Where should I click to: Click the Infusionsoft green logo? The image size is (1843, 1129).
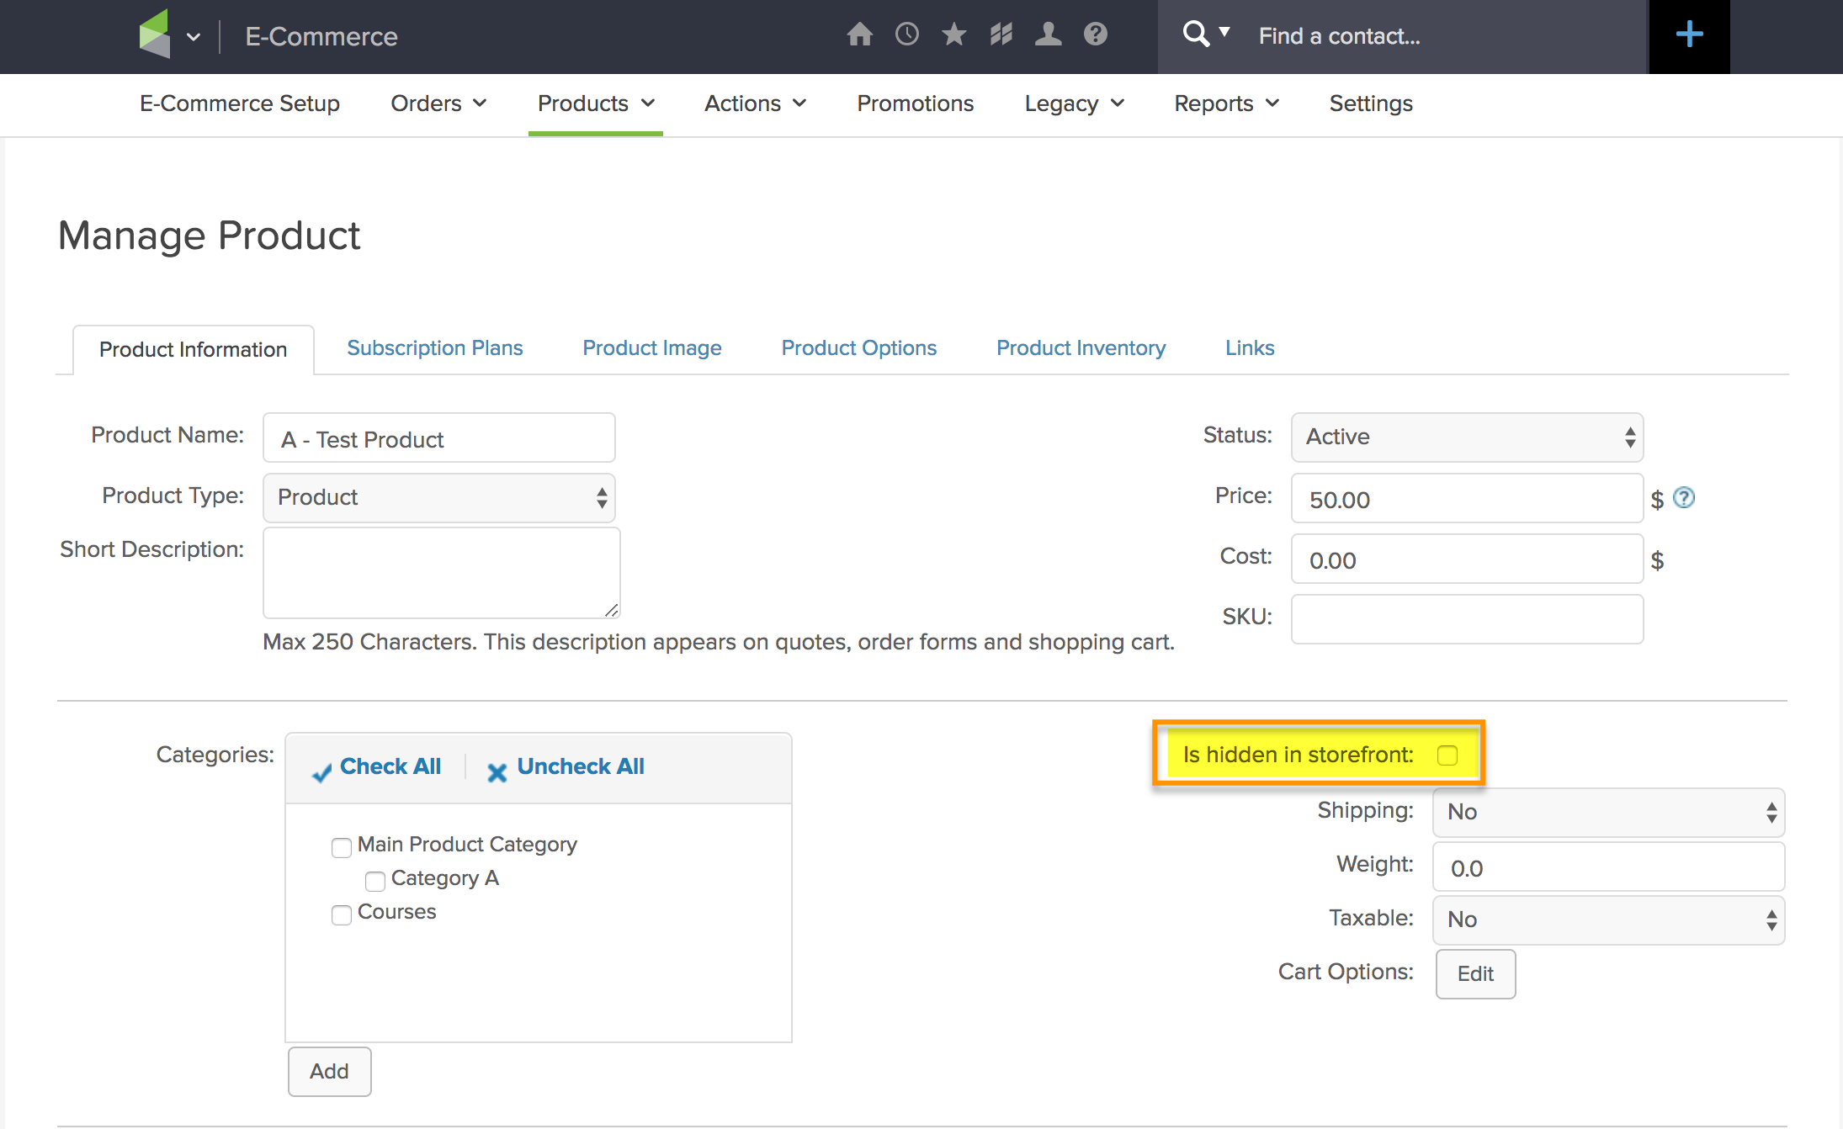[x=155, y=34]
